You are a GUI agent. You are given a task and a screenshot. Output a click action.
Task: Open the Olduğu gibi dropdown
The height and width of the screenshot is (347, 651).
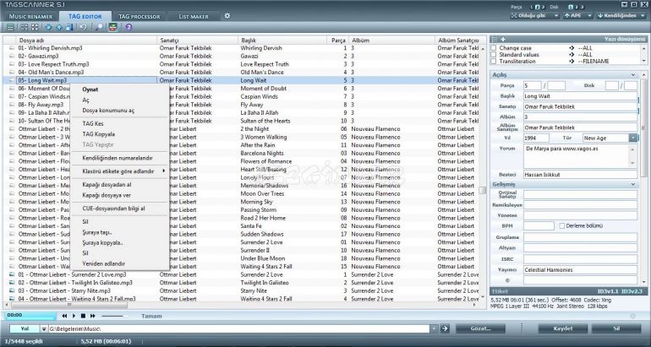(x=535, y=16)
